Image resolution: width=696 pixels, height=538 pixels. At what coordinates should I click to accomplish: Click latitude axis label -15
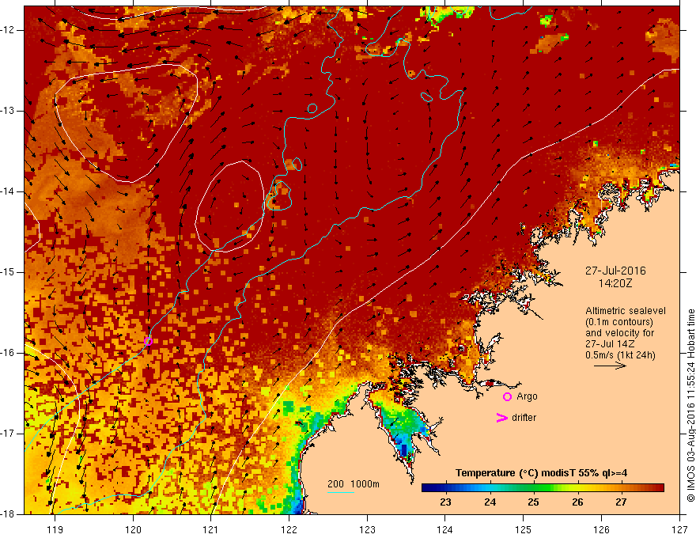pyautogui.click(x=8, y=272)
